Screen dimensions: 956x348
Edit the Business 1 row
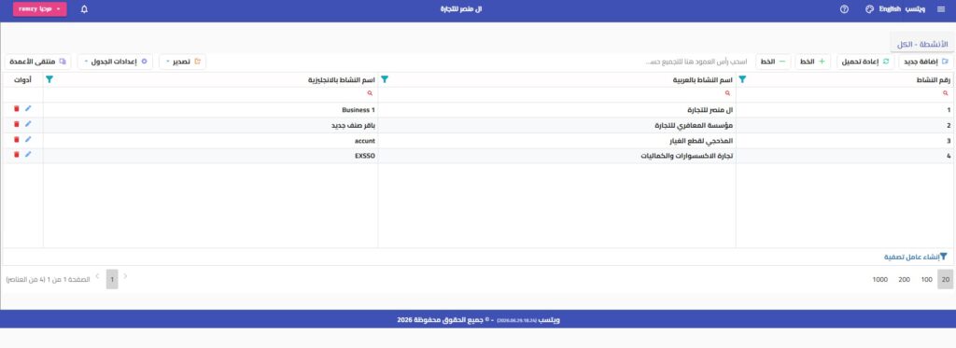[x=28, y=109]
